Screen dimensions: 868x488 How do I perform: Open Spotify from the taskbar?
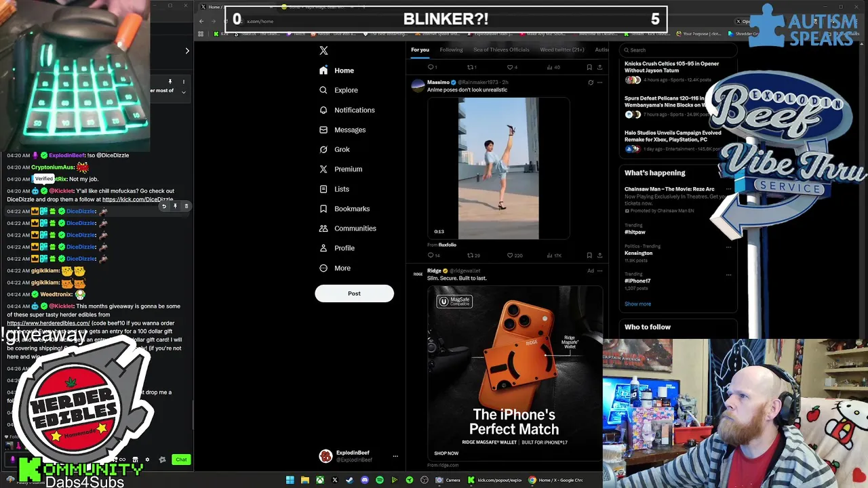pos(380,480)
